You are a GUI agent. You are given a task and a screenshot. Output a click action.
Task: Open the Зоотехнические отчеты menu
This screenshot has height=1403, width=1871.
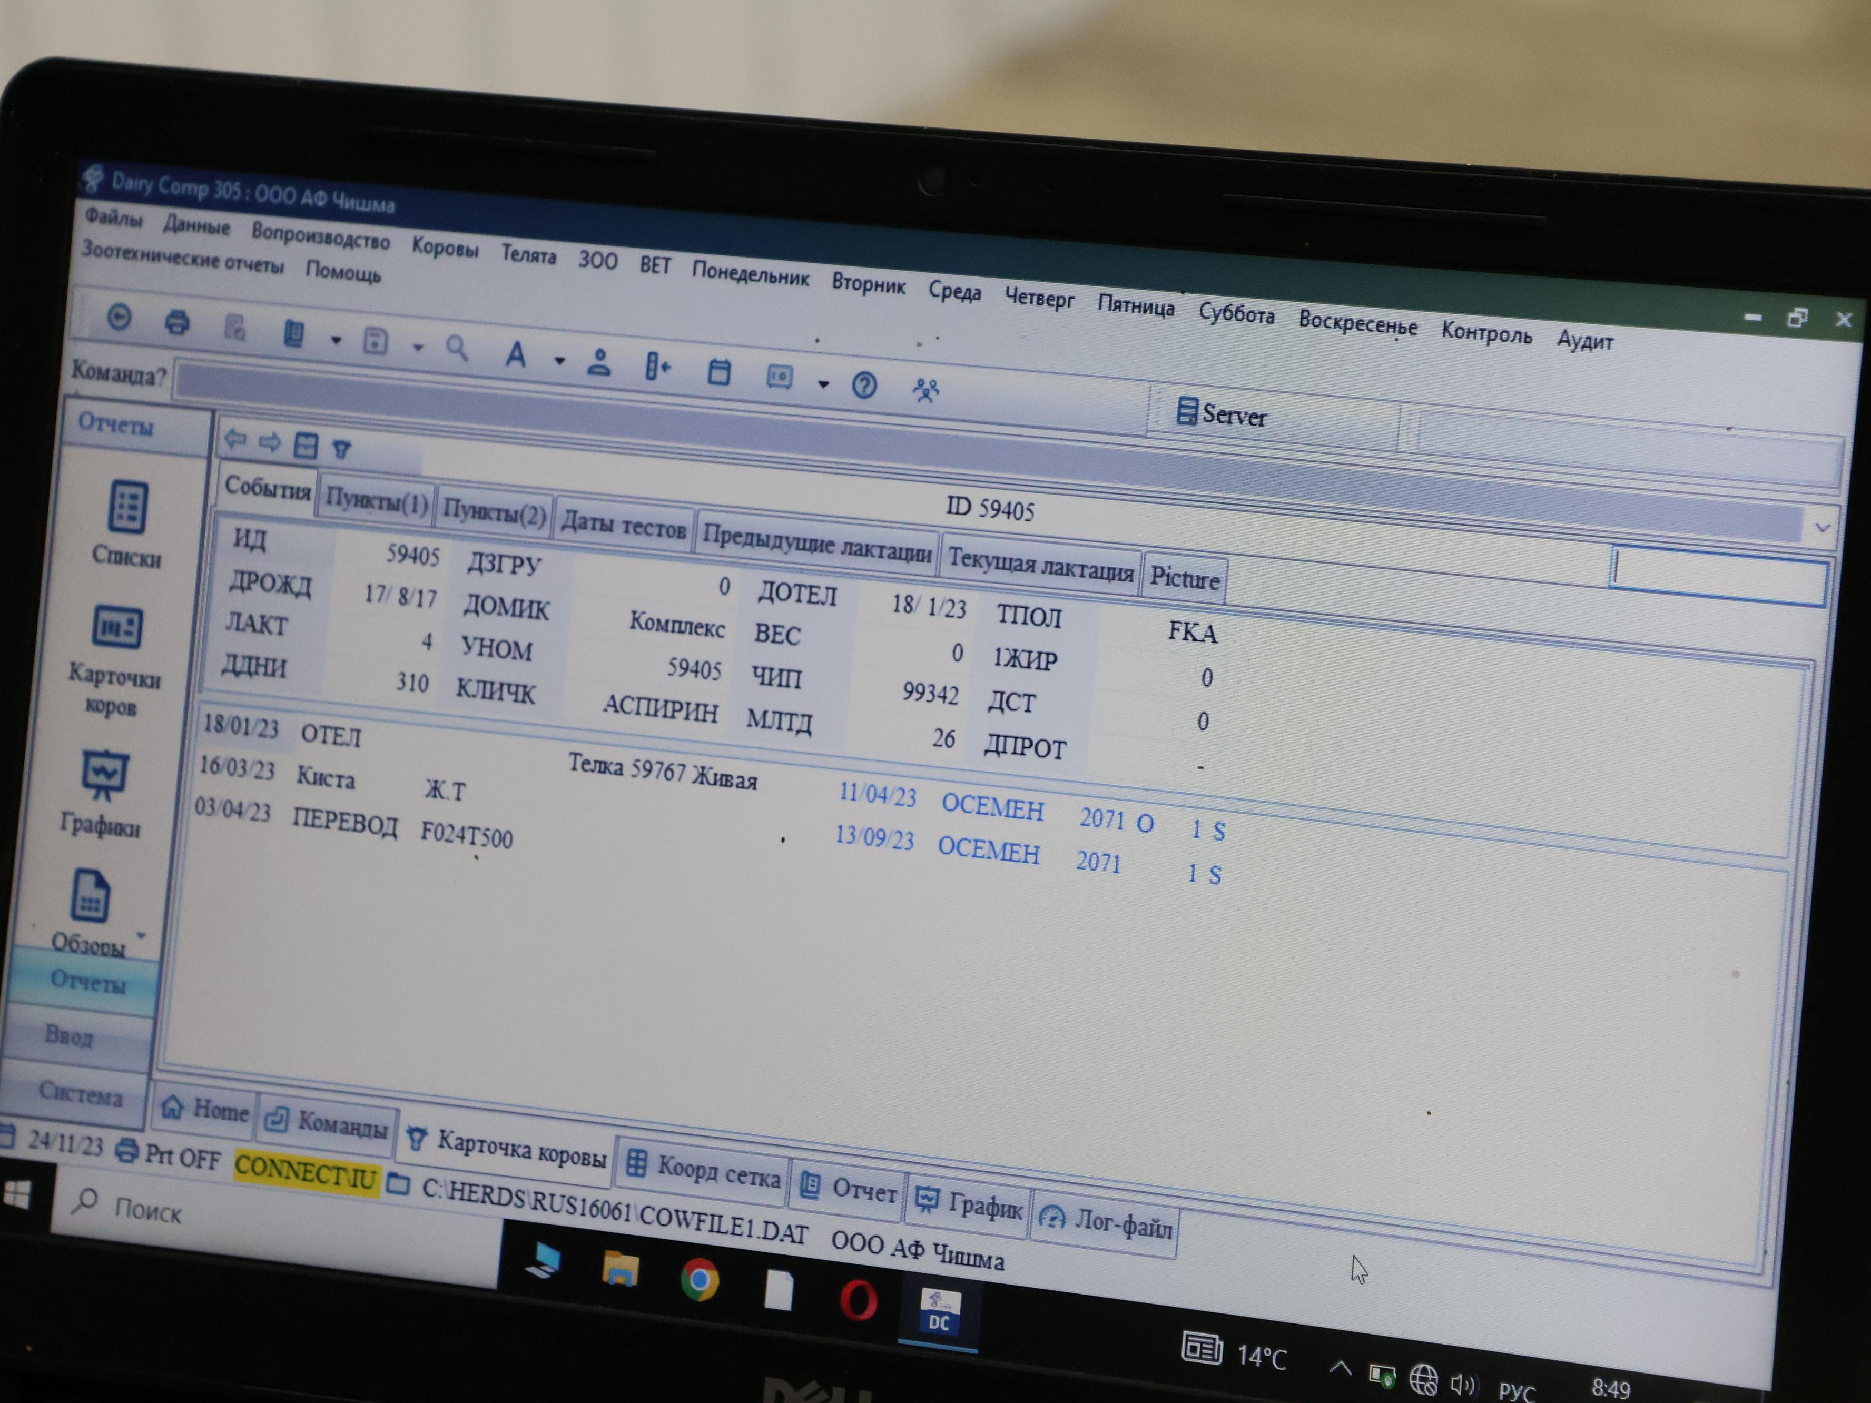click(x=183, y=257)
